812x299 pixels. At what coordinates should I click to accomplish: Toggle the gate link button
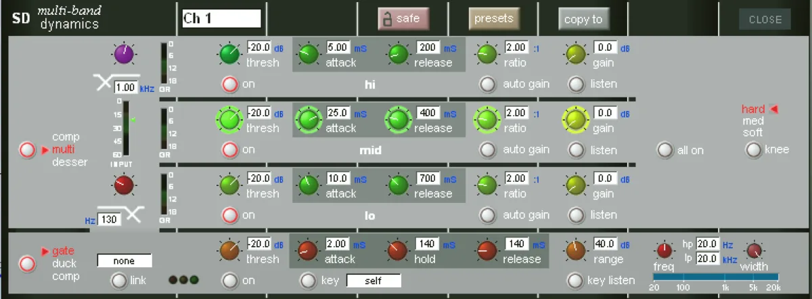(120, 280)
